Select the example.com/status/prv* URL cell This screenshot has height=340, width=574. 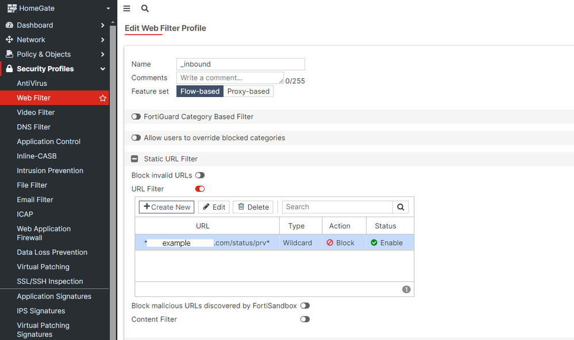pyautogui.click(x=207, y=242)
